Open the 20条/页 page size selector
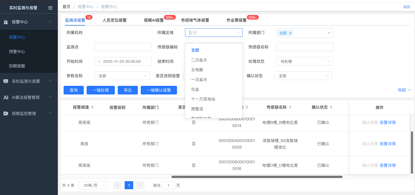This screenshot has height=195, width=415. click(x=93, y=185)
